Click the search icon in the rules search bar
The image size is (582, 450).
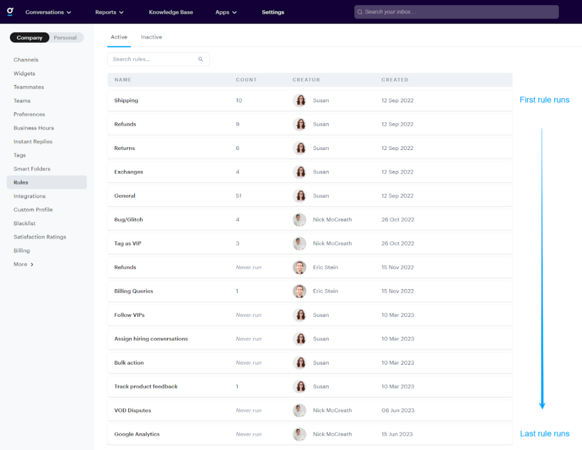tap(200, 59)
